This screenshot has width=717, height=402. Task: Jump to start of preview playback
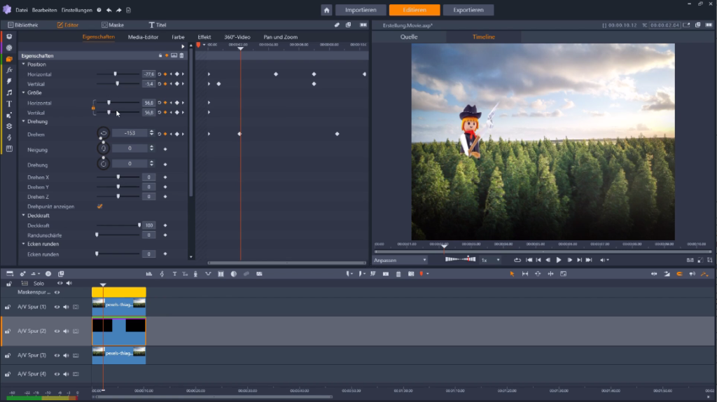(x=529, y=261)
